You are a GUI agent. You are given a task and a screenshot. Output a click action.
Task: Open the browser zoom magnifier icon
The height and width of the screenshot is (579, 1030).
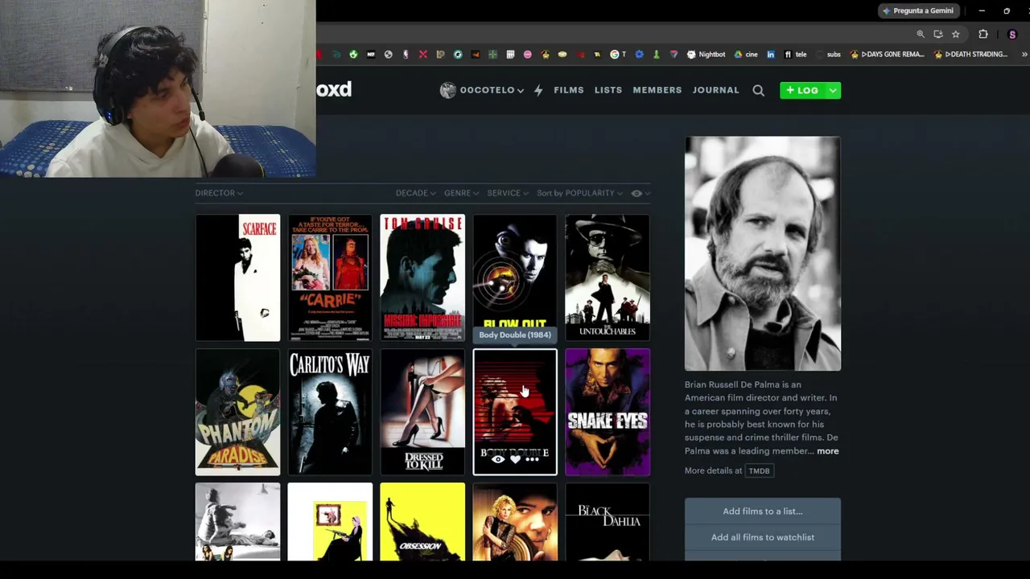pyautogui.click(x=921, y=35)
